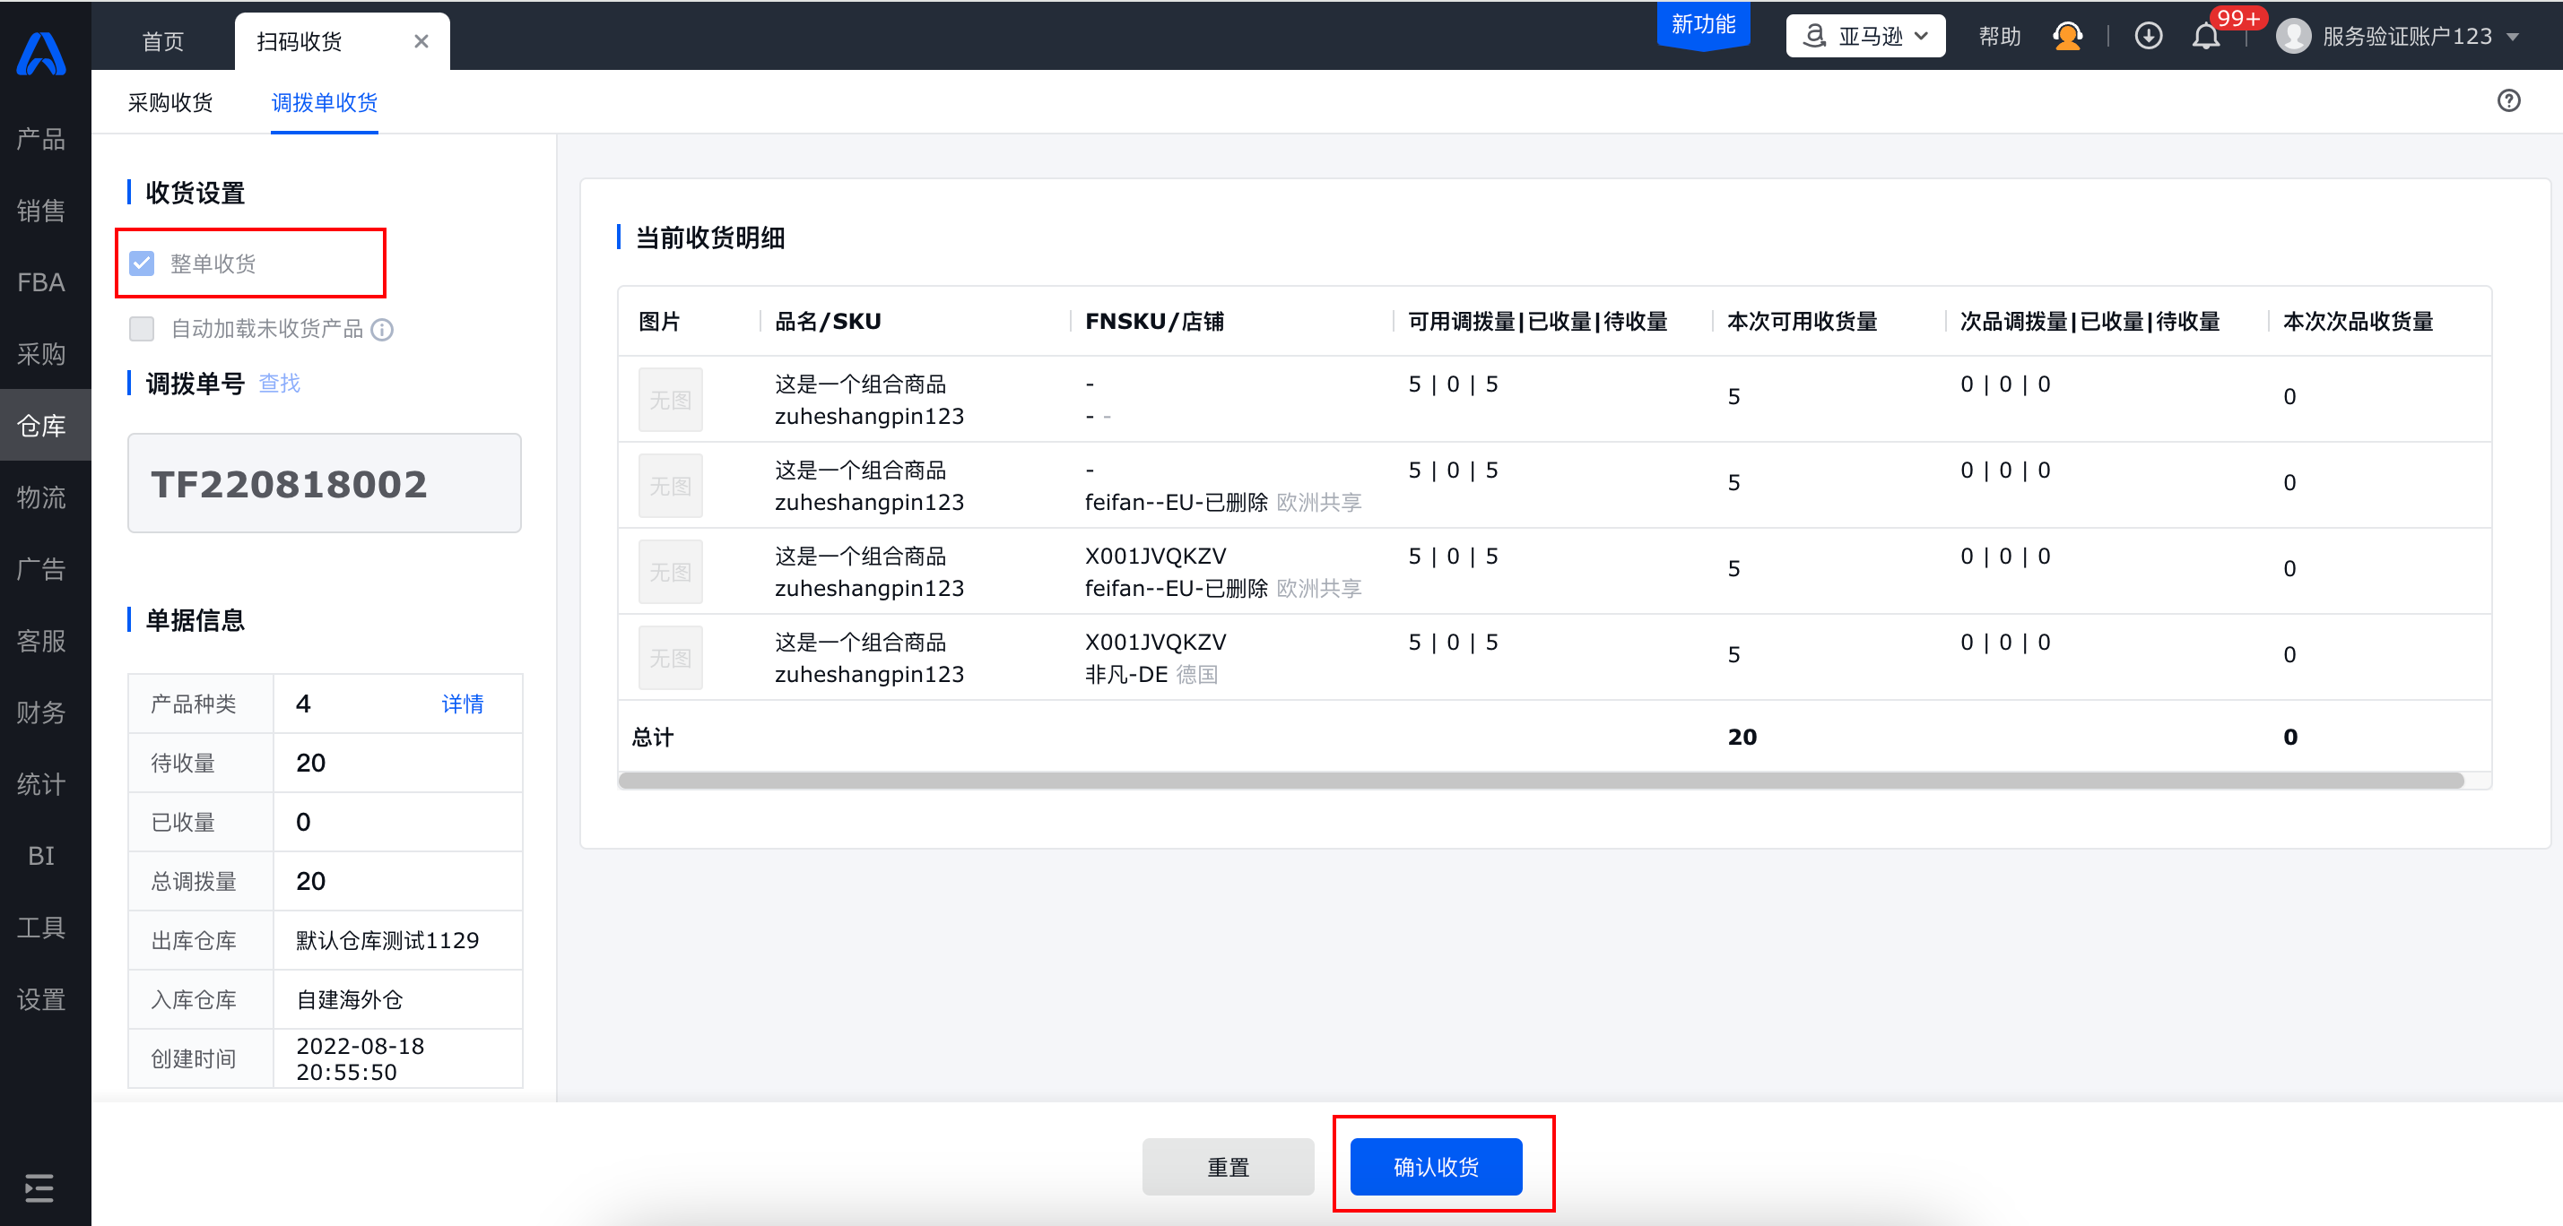
Task: Open the download center icon
Action: pyautogui.click(x=2148, y=37)
